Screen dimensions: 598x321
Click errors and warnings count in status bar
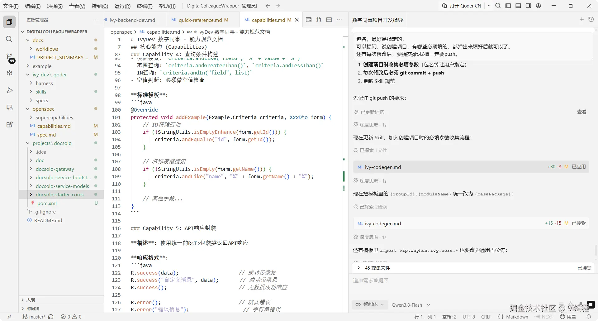[71, 317]
